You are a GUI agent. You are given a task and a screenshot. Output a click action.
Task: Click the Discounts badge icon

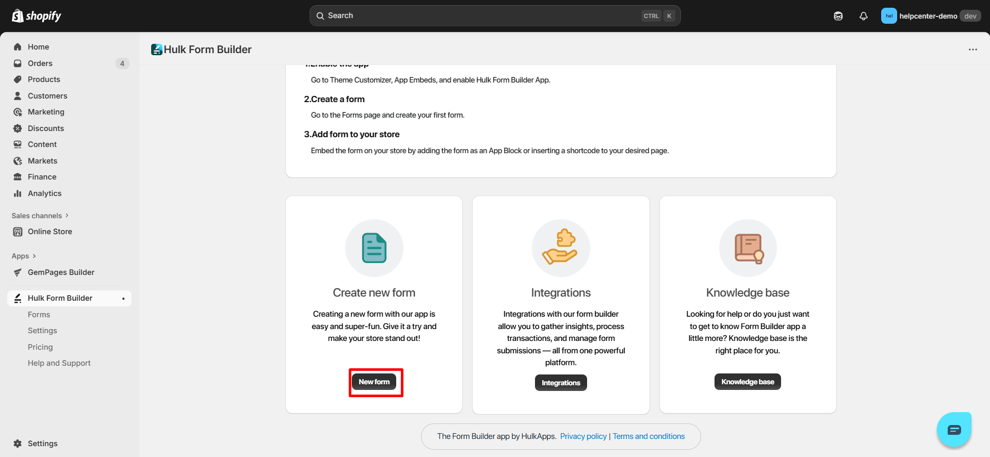point(18,128)
